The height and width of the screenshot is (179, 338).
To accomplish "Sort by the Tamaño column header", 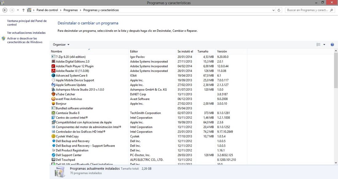I will point(206,51).
